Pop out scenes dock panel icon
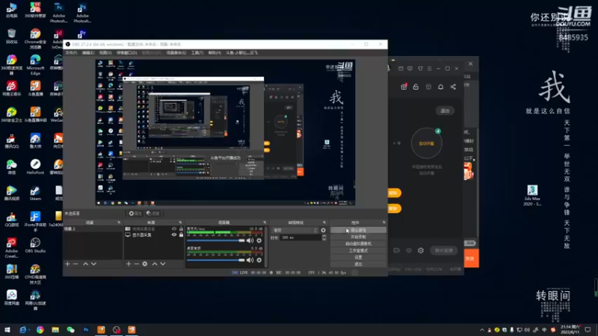 pyautogui.click(x=119, y=223)
